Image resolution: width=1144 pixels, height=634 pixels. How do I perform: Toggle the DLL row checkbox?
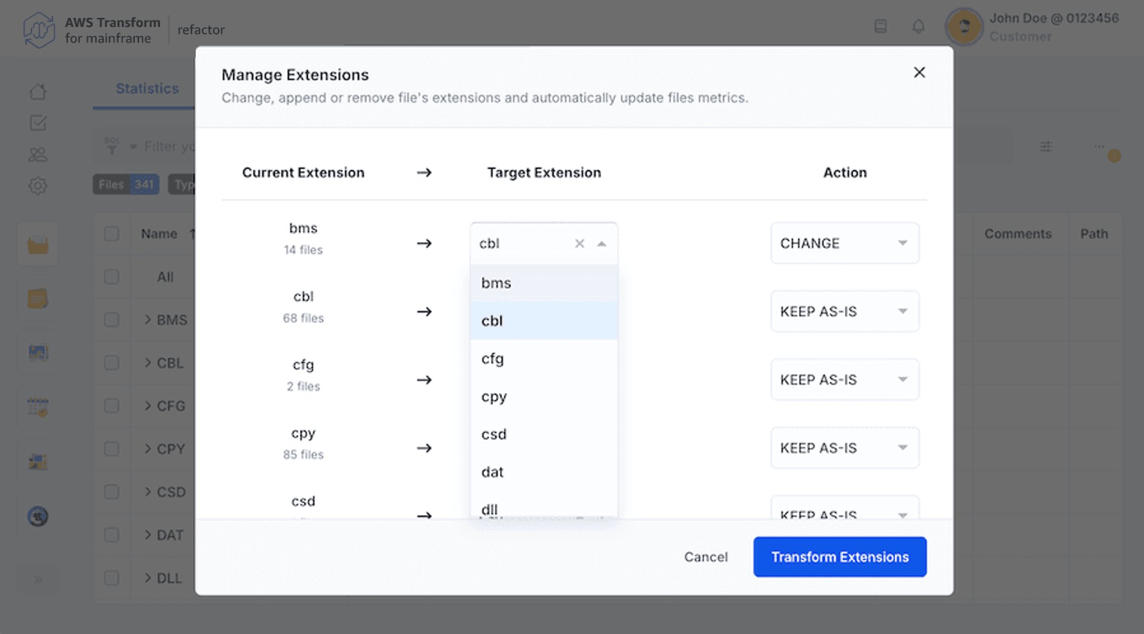[x=112, y=578]
